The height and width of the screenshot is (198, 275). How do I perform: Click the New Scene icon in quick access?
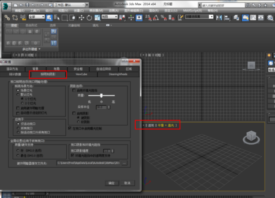point(16,5)
